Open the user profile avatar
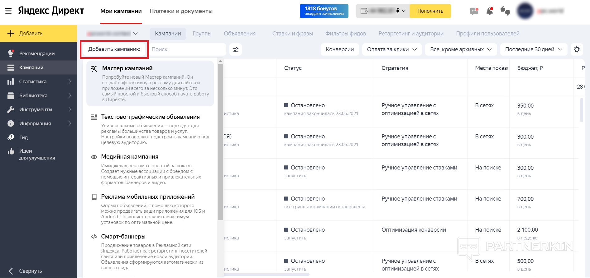This screenshot has height=278, width=590. click(525, 11)
